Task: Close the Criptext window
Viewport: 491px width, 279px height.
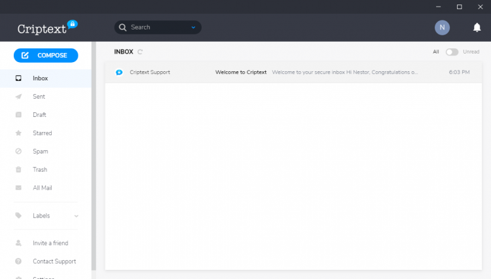Action: click(481, 7)
